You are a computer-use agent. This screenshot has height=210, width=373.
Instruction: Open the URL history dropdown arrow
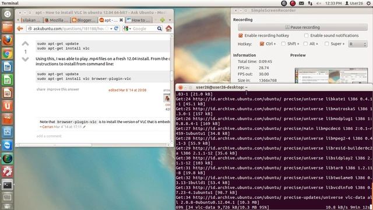click(x=111, y=29)
